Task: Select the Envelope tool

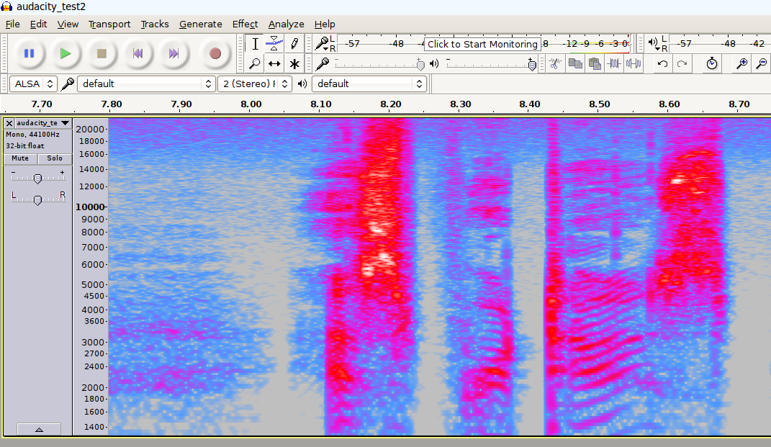Action: (274, 44)
